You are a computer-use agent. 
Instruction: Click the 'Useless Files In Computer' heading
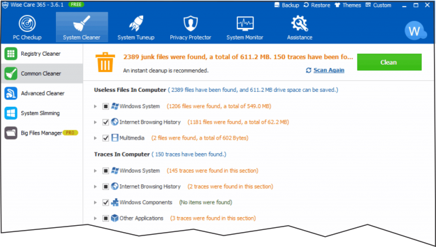click(x=130, y=90)
